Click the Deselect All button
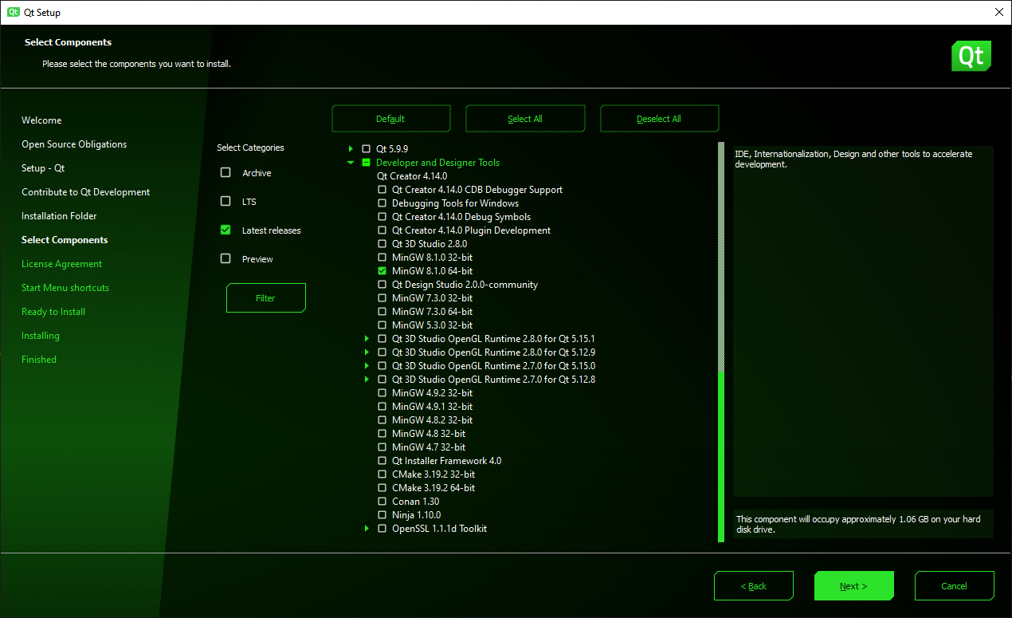 point(659,119)
